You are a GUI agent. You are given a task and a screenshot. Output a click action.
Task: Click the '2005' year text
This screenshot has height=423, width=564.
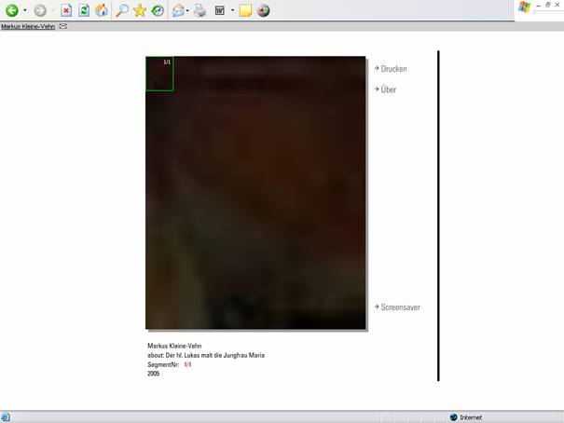154,374
